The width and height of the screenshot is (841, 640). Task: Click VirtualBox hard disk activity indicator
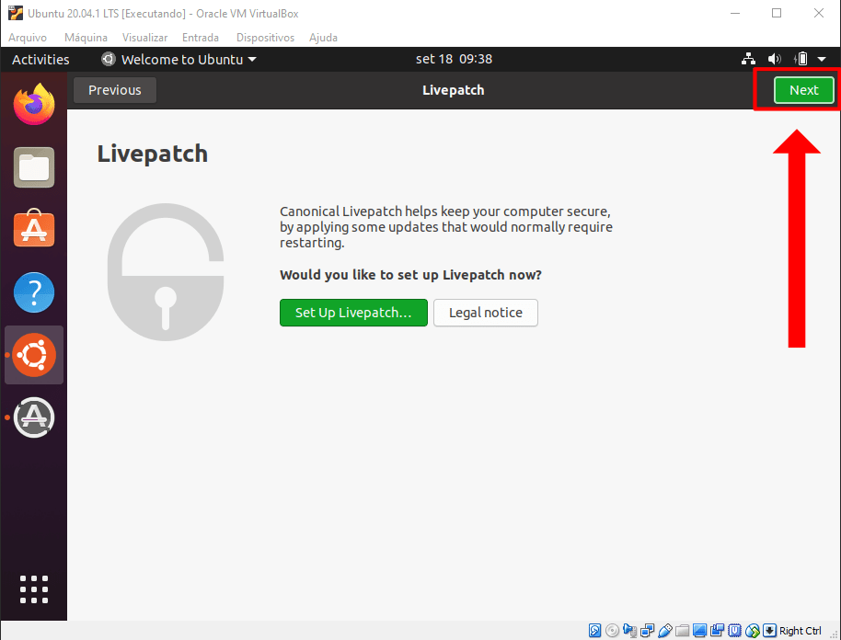point(594,631)
